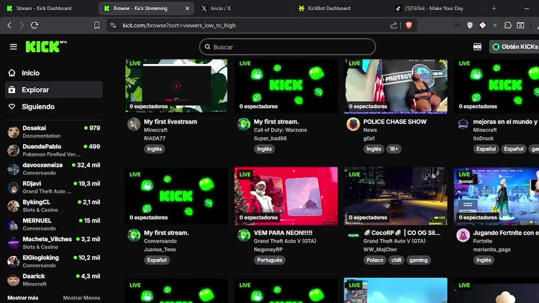Click the Explorar sidebar icon

point(12,90)
